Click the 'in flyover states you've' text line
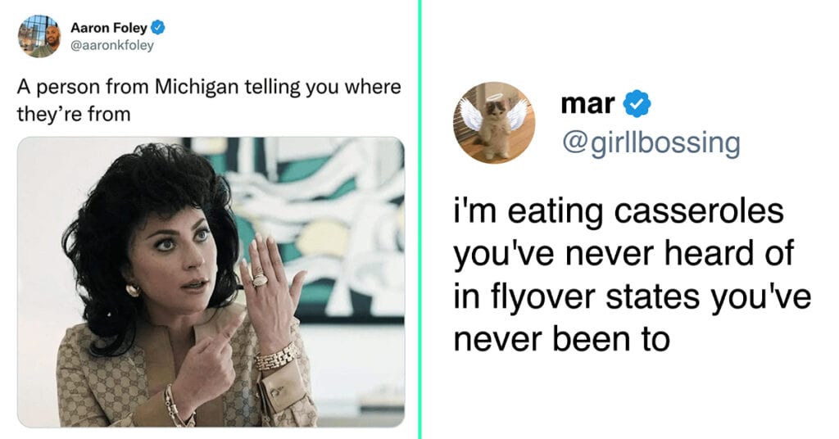The image size is (839, 439). click(x=633, y=296)
